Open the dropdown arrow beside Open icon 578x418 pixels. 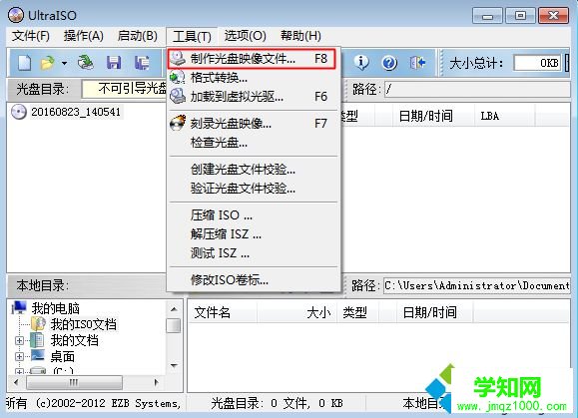click(x=64, y=63)
